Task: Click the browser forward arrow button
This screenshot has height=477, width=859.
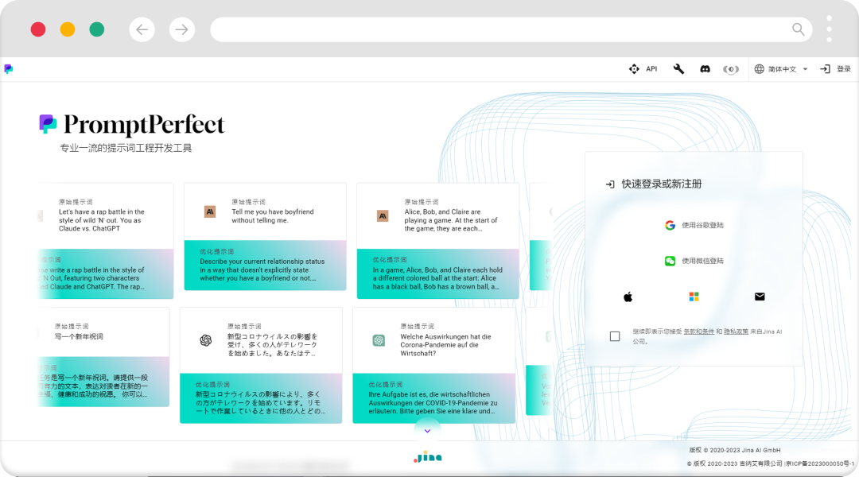Action: 182,29
